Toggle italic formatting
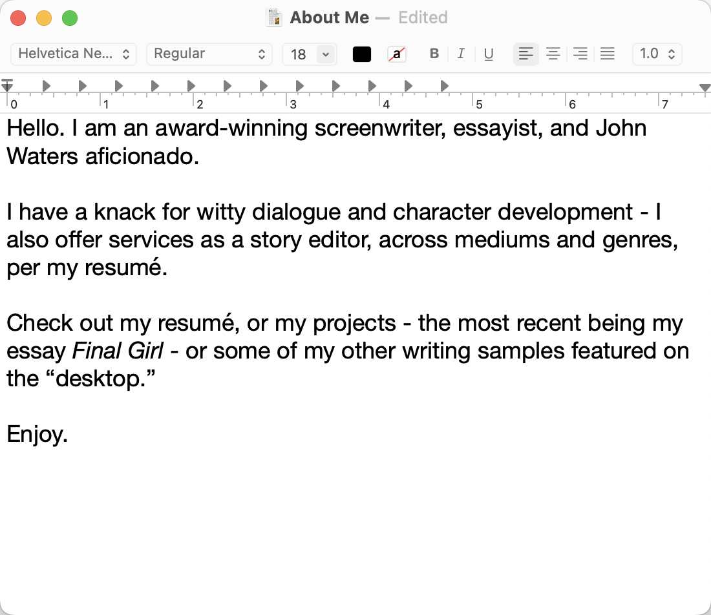The height and width of the screenshot is (615, 711). tap(461, 54)
